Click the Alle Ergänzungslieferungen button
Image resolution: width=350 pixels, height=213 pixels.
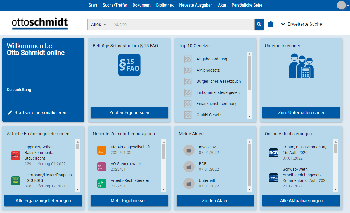(x=43, y=201)
